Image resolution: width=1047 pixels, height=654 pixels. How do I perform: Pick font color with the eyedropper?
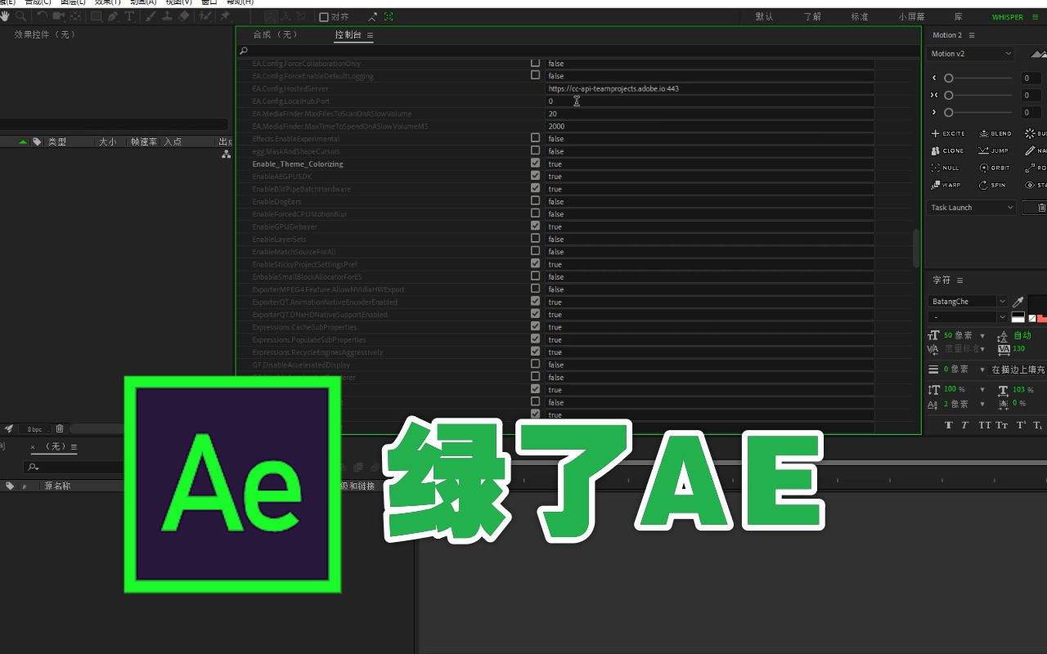[1018, 302]
